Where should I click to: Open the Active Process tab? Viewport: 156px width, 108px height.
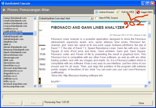[105, 12]
